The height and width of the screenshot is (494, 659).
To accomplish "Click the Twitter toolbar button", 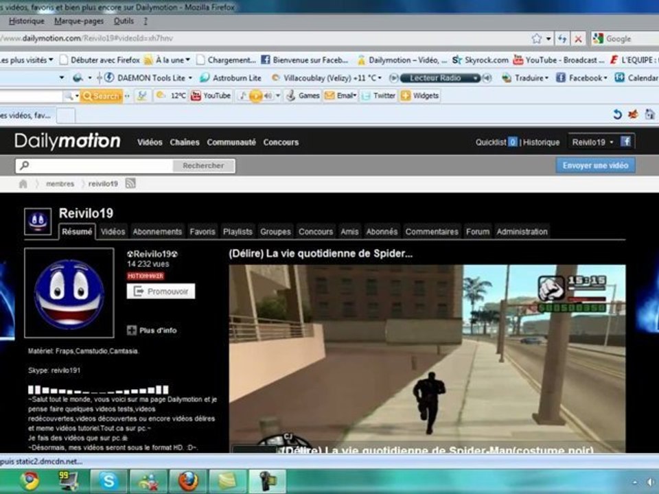I will point(378,96).
